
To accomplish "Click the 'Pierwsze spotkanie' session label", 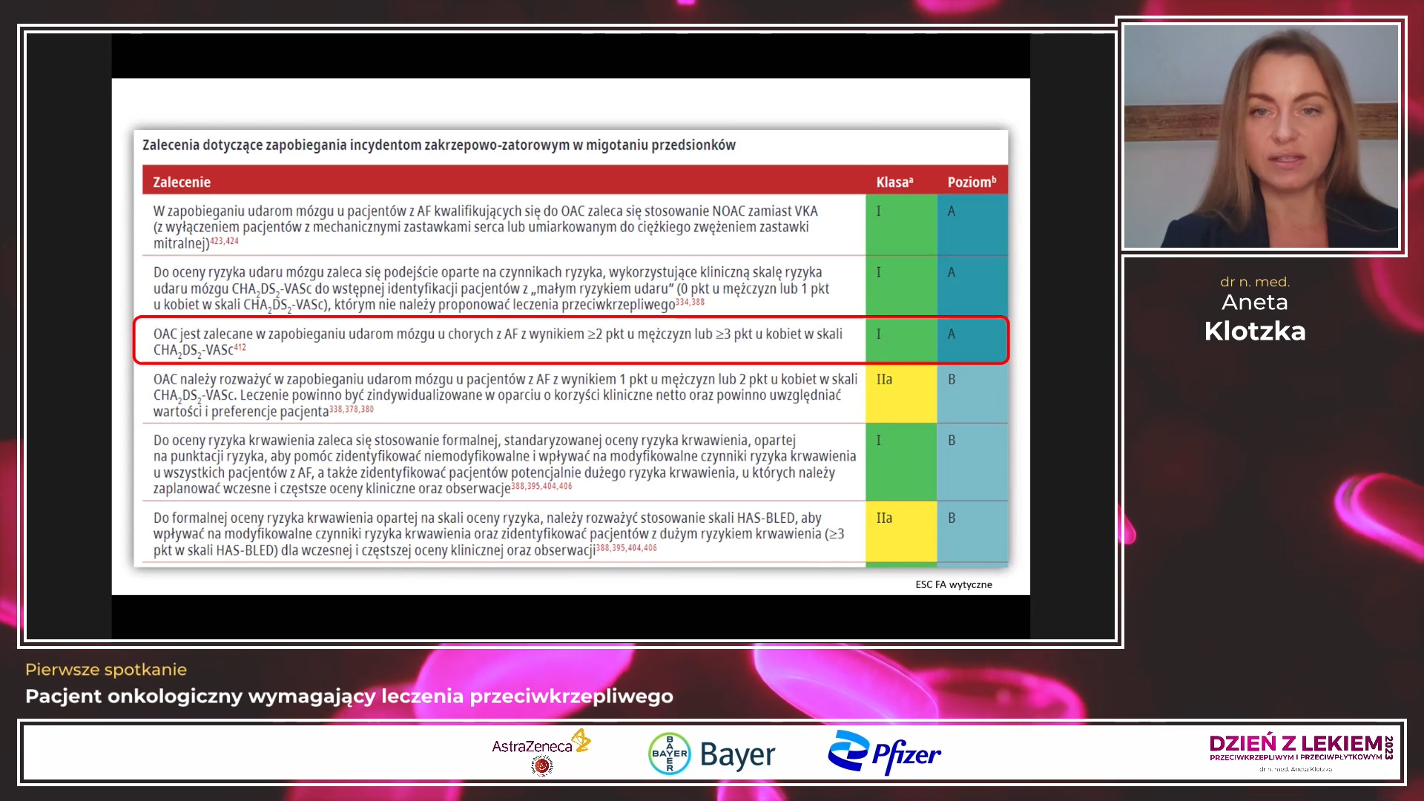I will click(106, 670).
